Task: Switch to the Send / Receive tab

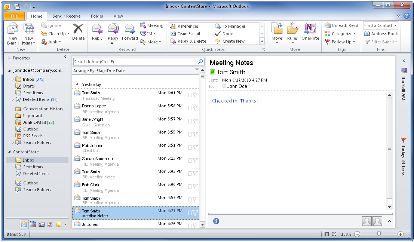Action: (x=67, y=16)
